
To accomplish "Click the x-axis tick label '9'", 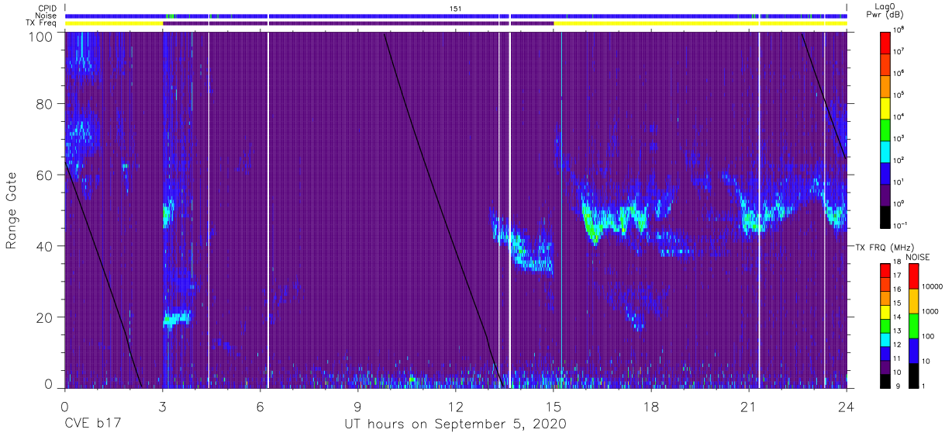I will [358, 405].
